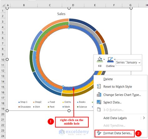
Task: Click the 3-D Rotation cube icon
Action: pos(99,110)
